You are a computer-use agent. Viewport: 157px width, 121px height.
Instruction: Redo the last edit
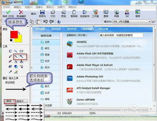pyautogui.click(x=51, y=22)
